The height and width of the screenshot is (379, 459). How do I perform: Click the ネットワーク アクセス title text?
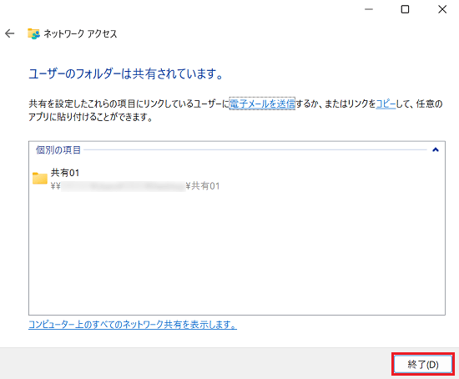coord(80,33)
